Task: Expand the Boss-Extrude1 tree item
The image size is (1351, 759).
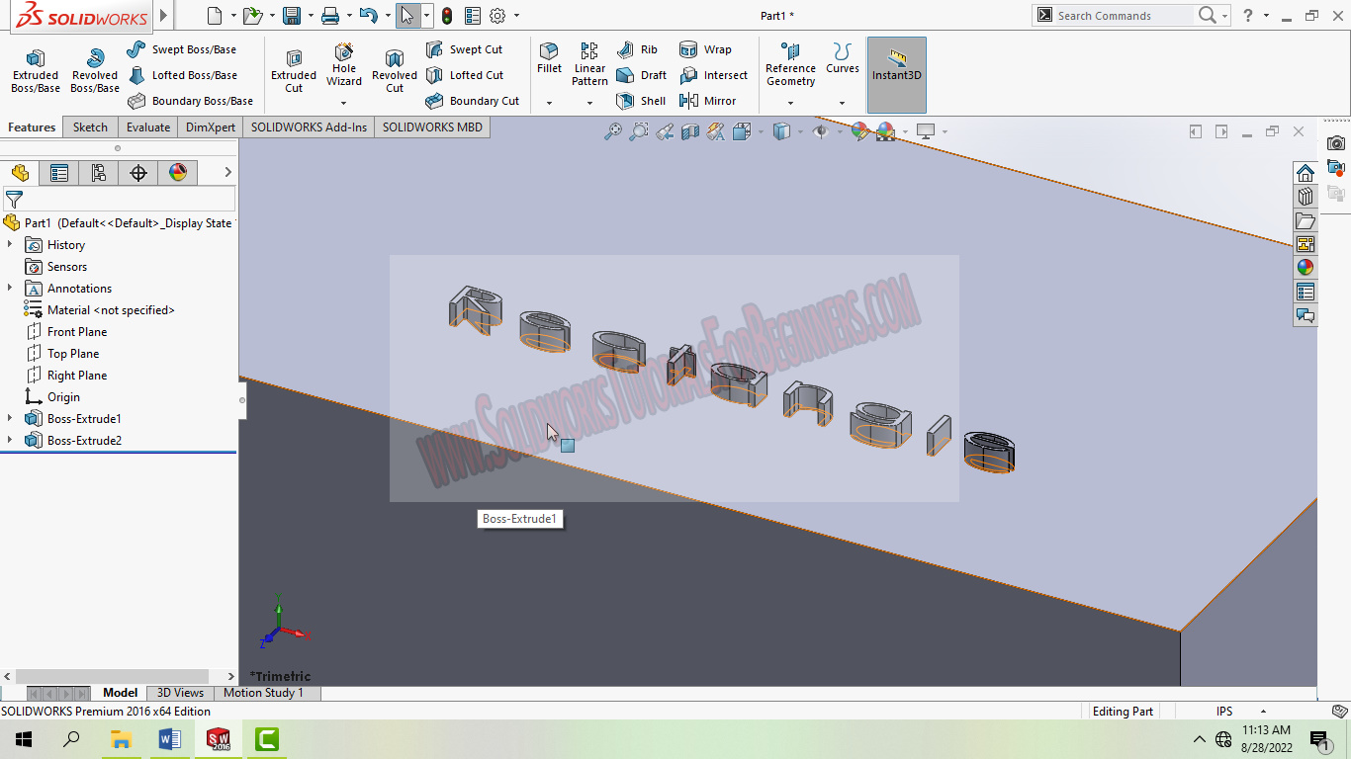Action: pyautogui.click(x=10, y=418)
